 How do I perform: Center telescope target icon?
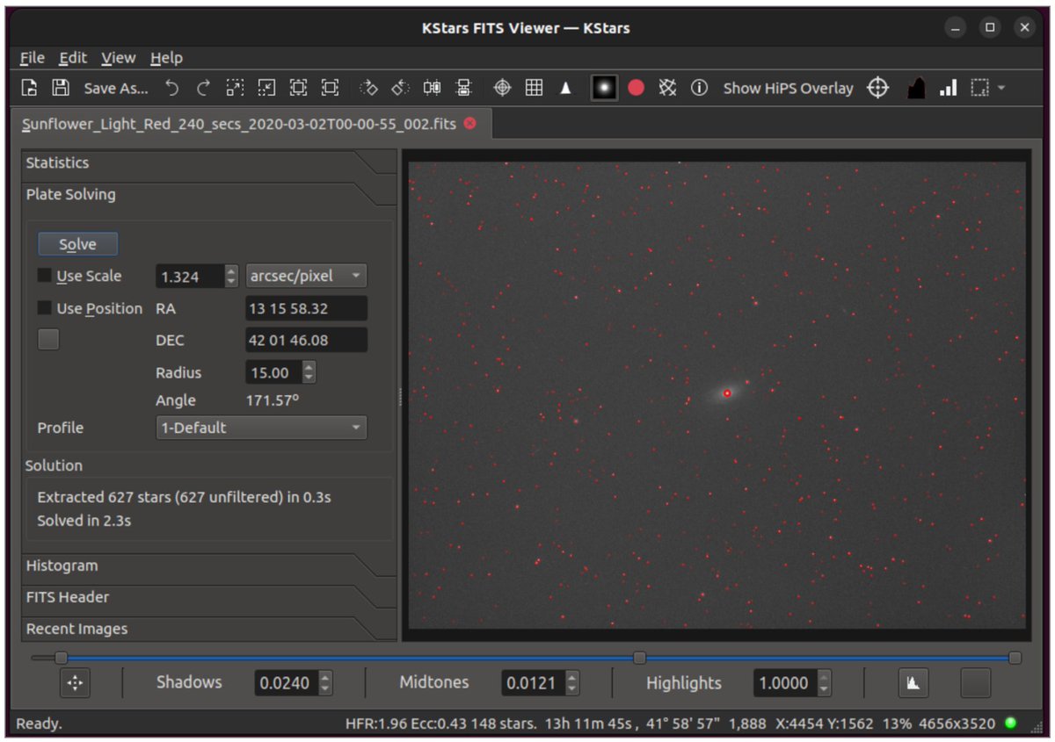tap(877, 88)
